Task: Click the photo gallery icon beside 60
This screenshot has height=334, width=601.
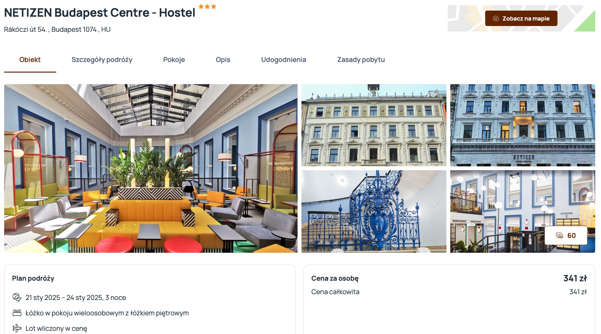Action: pyautogui.click(x=560, y=236)
